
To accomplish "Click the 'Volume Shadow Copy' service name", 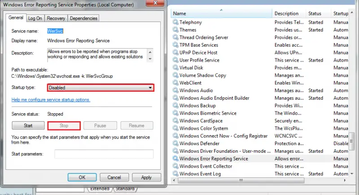I will point(203,75).
